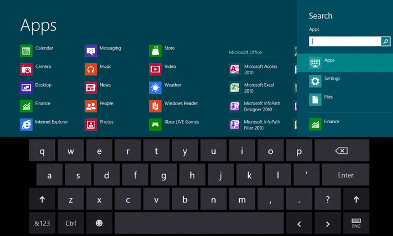Screen dimensions: 393x236
Task: Tap the space bar
Action: click(x=199, y=223)
